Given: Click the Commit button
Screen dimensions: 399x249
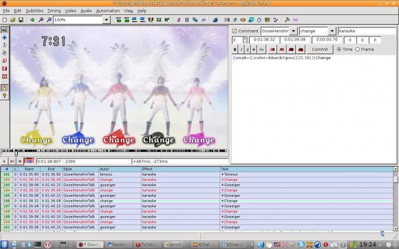Looking at the screenshot, I should click(x=320, y=50).
